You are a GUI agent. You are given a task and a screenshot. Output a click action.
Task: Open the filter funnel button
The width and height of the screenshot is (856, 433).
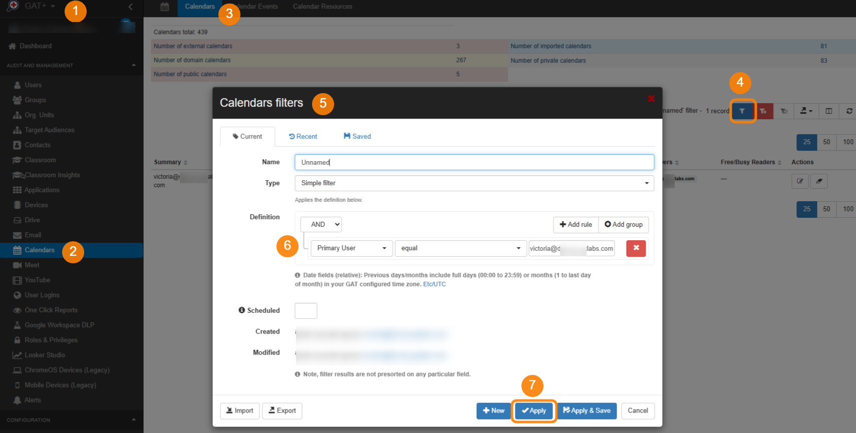click(x=742, y=111)
